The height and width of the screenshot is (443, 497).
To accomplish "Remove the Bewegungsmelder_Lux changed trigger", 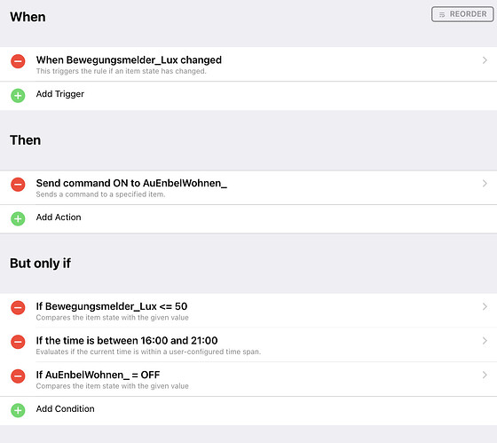I will 18,61.
